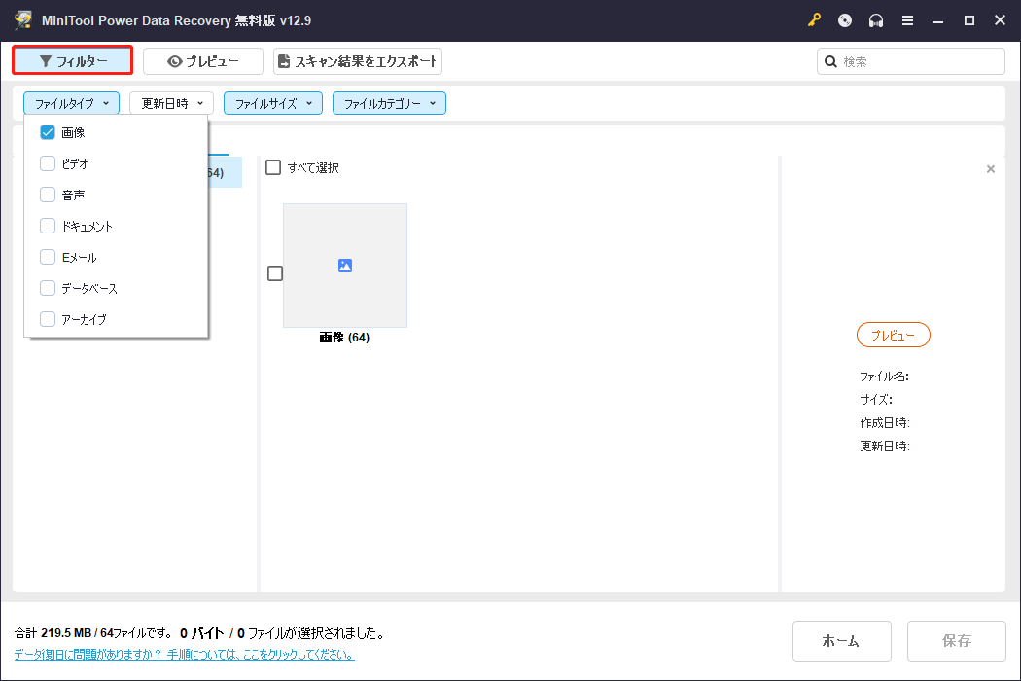The height and width of the screenshot is (681, 1021).
Task: Click the 保存 button
Action: [x=956, y=641]
